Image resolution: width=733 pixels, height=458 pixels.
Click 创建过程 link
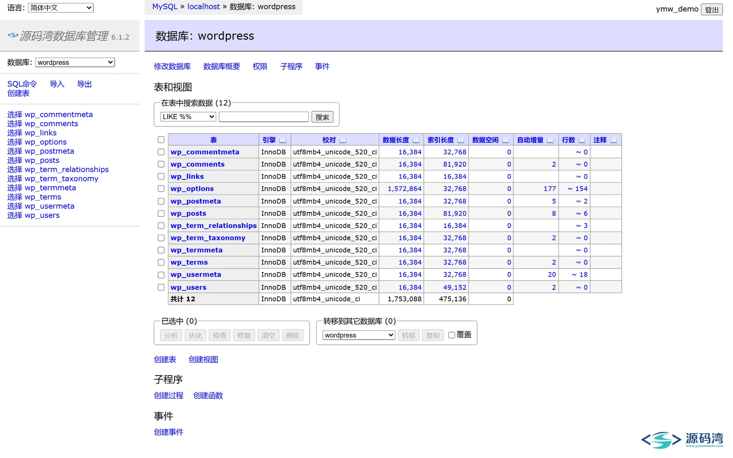pyautogui.click(x=169, y=395)
